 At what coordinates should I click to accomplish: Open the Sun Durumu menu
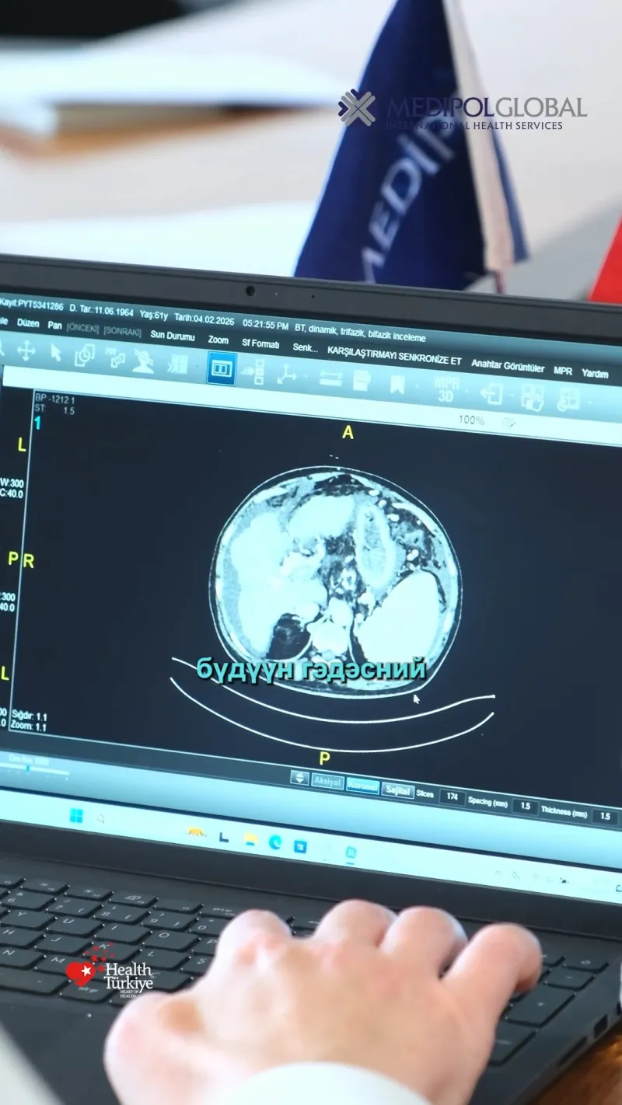click(173, 336)
